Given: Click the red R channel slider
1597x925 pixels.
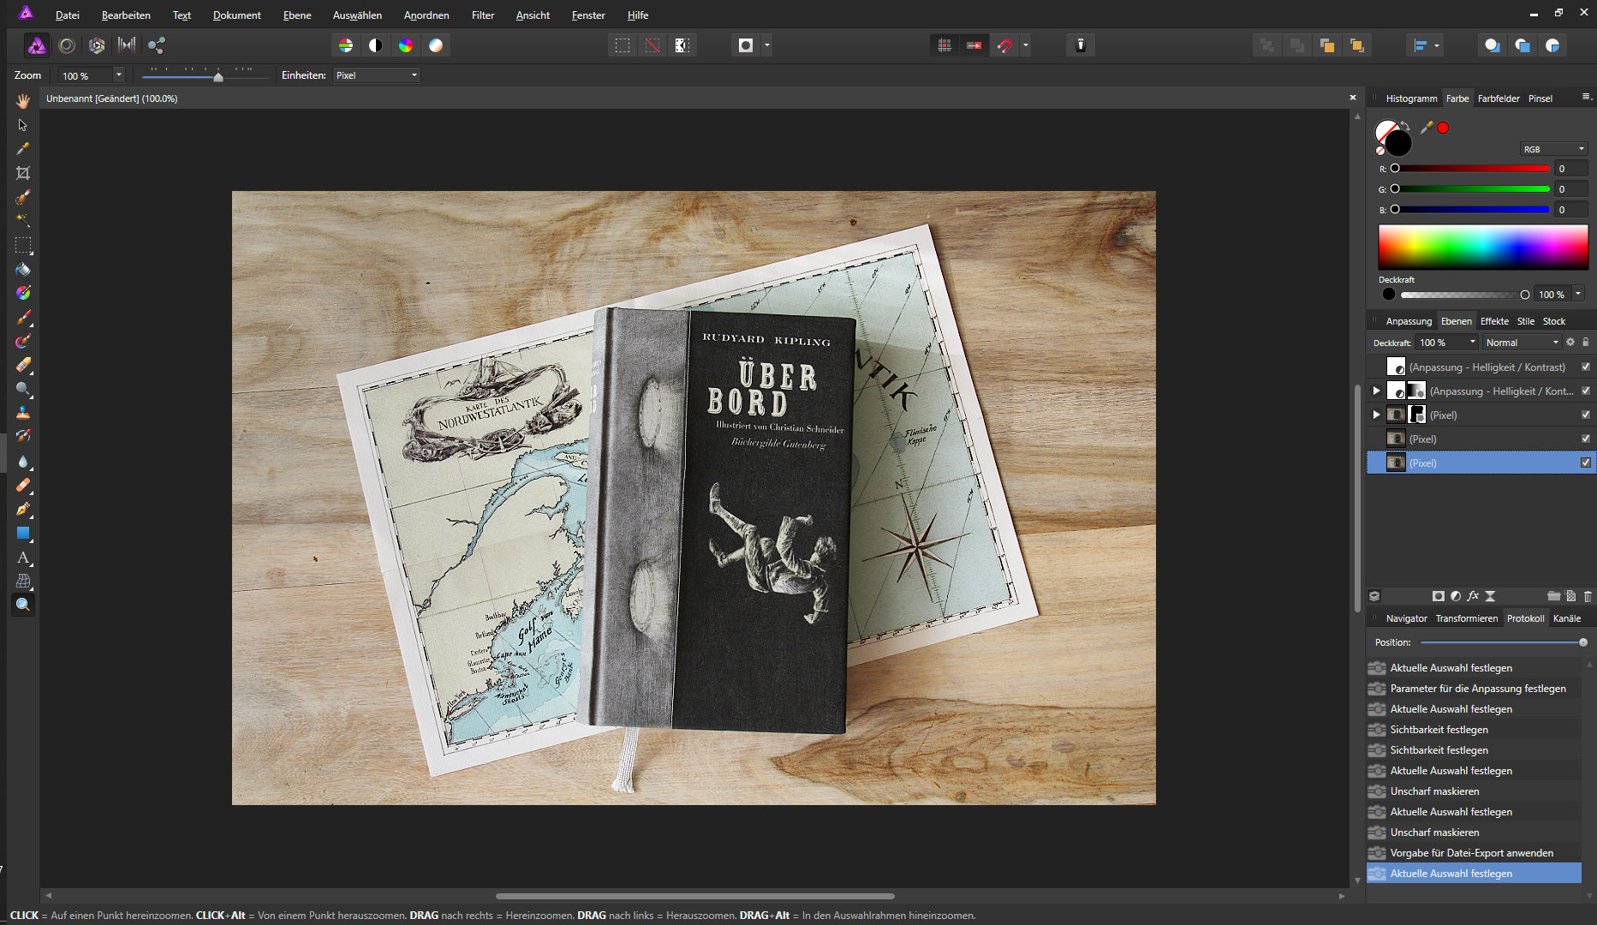Looking at the screenshot, I should tap(1472, 169).
